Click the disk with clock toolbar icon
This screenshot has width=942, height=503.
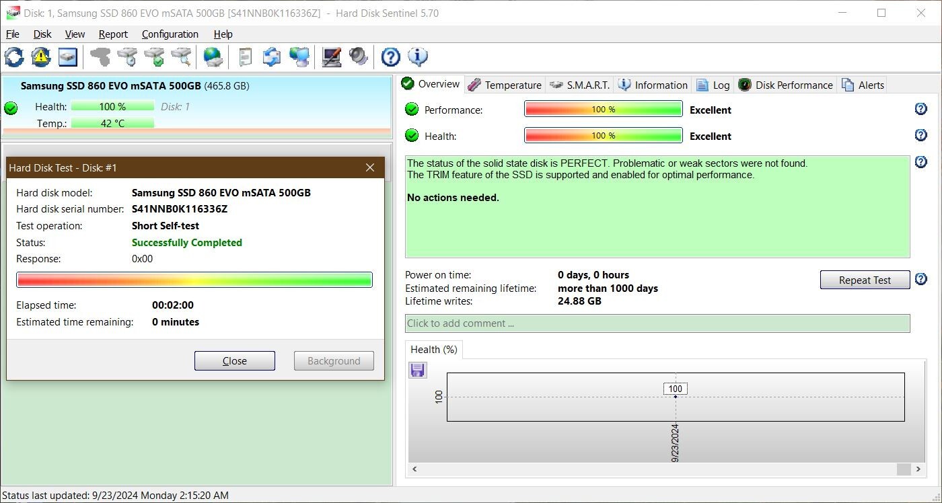127,57
